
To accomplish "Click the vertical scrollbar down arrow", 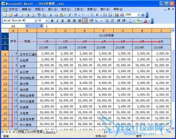I will pos(173,128).
